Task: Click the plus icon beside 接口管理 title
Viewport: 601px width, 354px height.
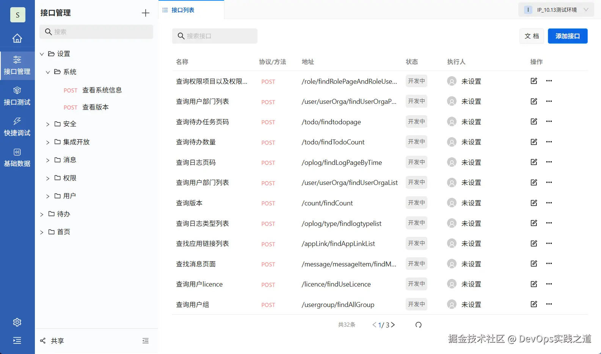Action: (x=146, y=13)
